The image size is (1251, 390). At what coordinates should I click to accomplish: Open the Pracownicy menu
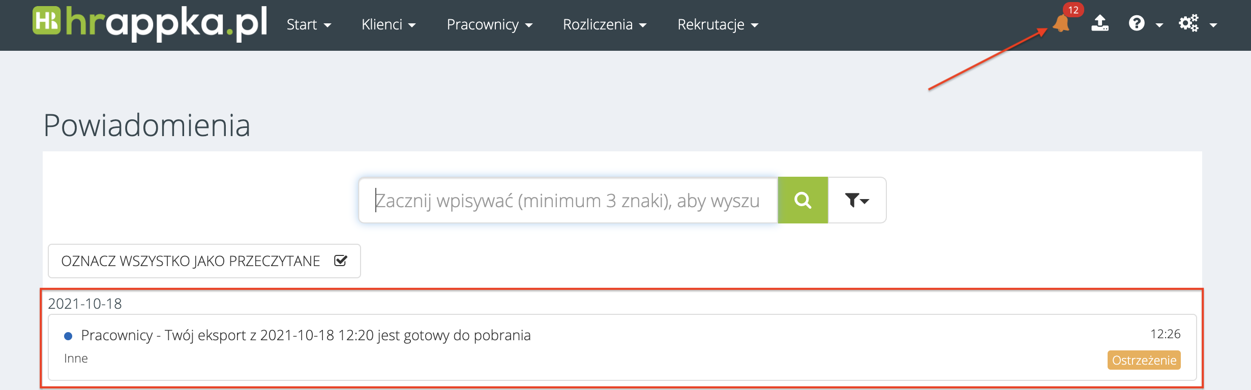click(x=489, y=24)
